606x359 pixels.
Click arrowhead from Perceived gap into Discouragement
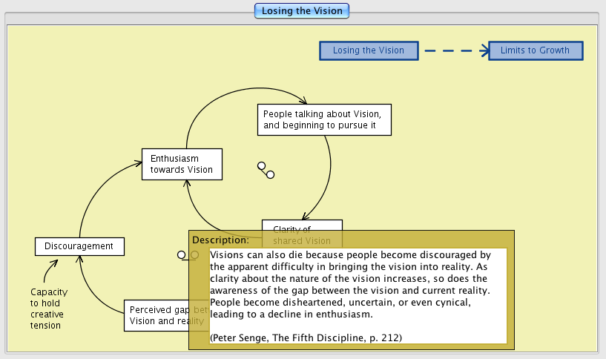click(80, 260)
